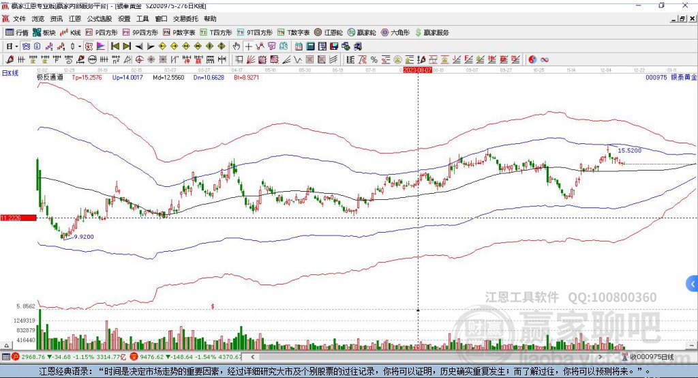This screenshot has height=378, width=698.
Task: Click the 000975 银泰黄金 stock label
Action: (671, 77)
